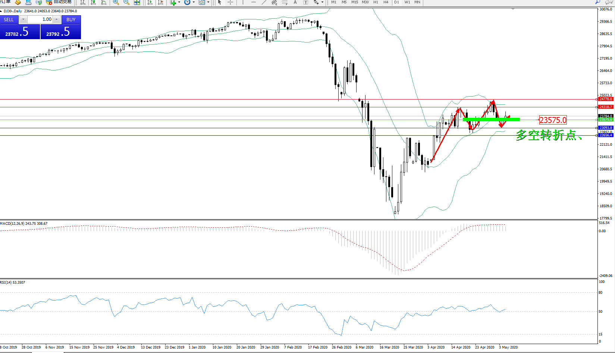The image size is (615, 353).
Task: Select the W1 weekly timeframe
Action: pyautogui.click(x=407, y=2)
